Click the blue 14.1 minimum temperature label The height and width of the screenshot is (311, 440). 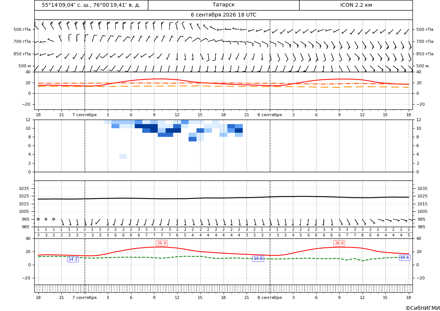(x=73, y=259)
